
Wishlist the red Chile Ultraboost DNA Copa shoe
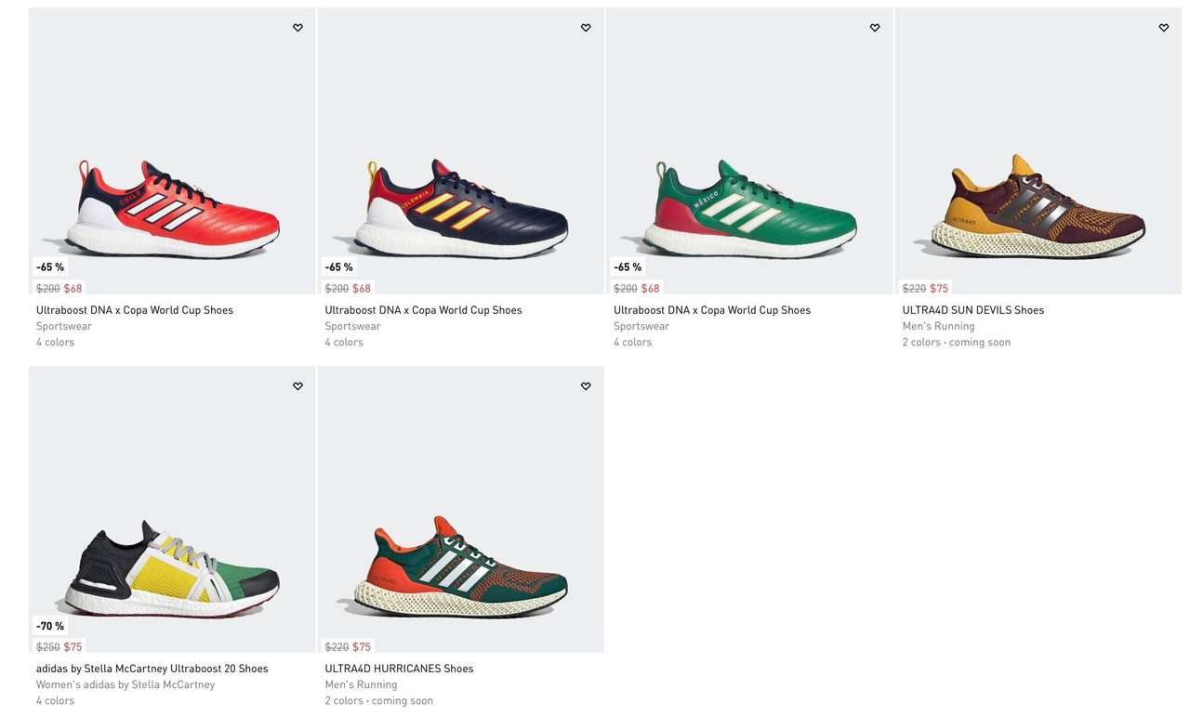click(x=297, y=28)
